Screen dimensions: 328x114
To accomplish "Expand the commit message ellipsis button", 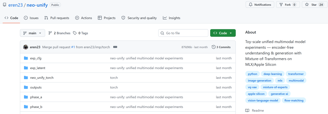I will 115,47.
